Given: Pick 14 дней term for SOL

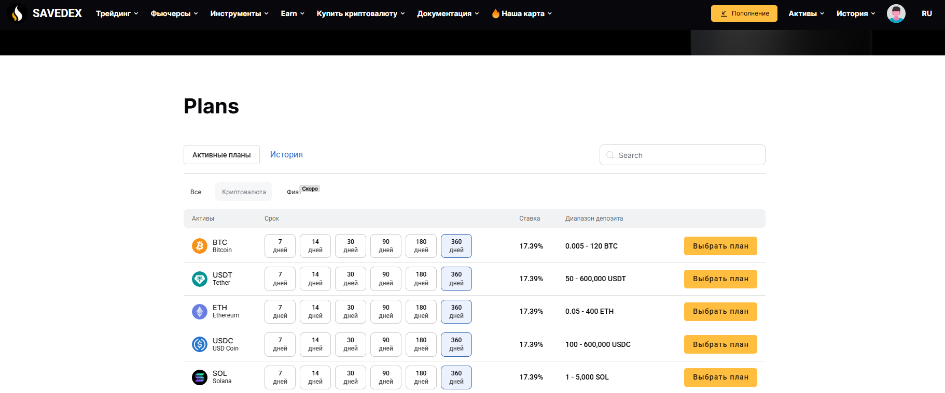Looking at the screenshot, I should [x=315, y=377].
